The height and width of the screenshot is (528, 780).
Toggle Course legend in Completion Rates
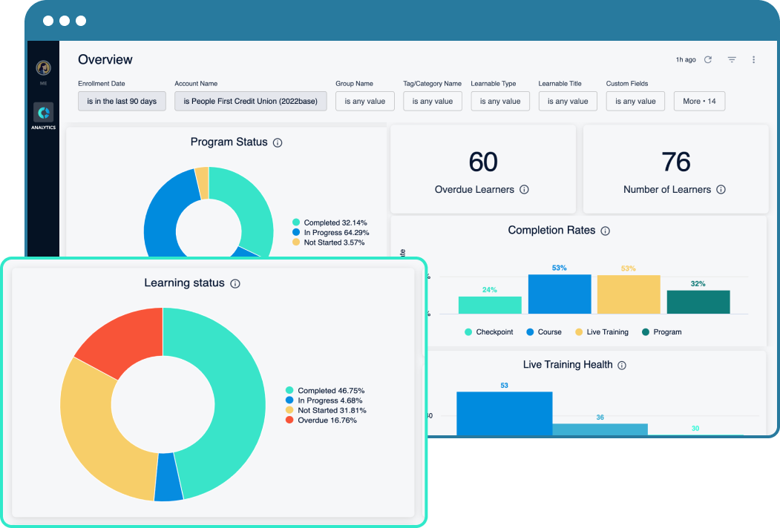(544, 331)
